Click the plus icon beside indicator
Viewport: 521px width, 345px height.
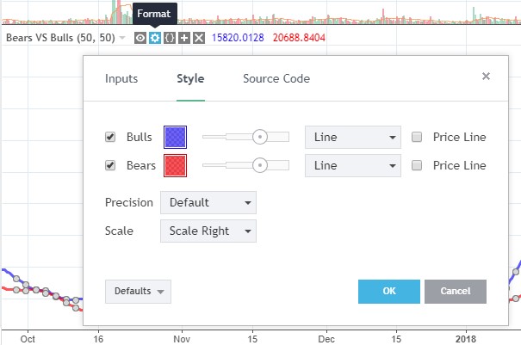pos(184,38)
